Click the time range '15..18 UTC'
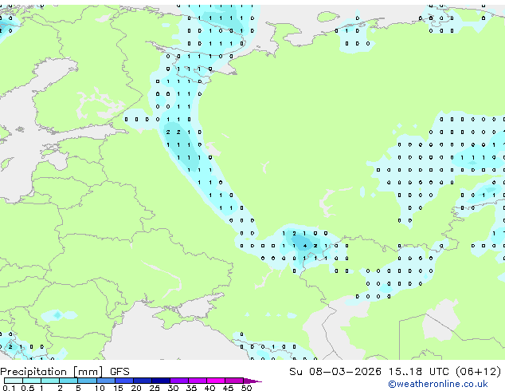 pyautogui.click(x=418, y=371)
